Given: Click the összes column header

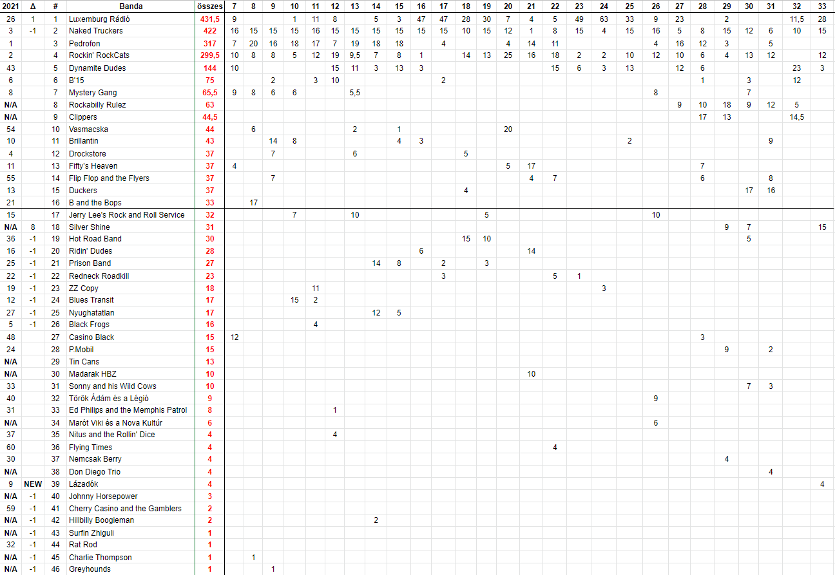Looking at the screenshot, I should [x=209, y=6].
